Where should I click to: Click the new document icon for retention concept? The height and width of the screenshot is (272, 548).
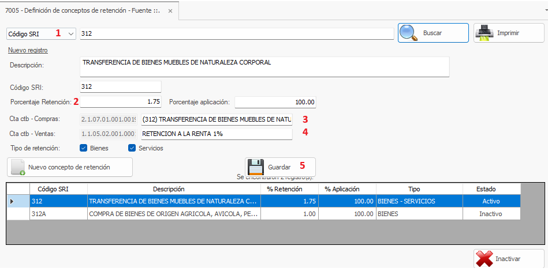pos(18,167)
